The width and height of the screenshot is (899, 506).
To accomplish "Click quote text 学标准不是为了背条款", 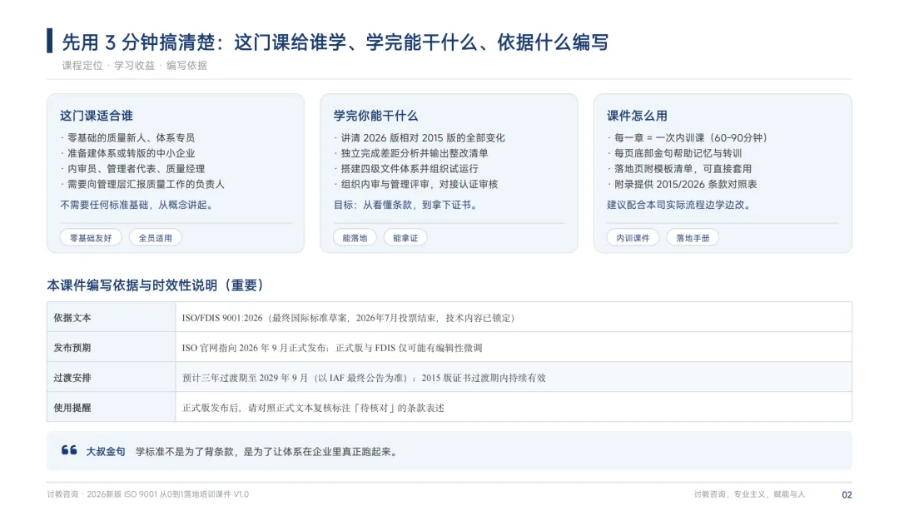I will [x=266, y=452].
